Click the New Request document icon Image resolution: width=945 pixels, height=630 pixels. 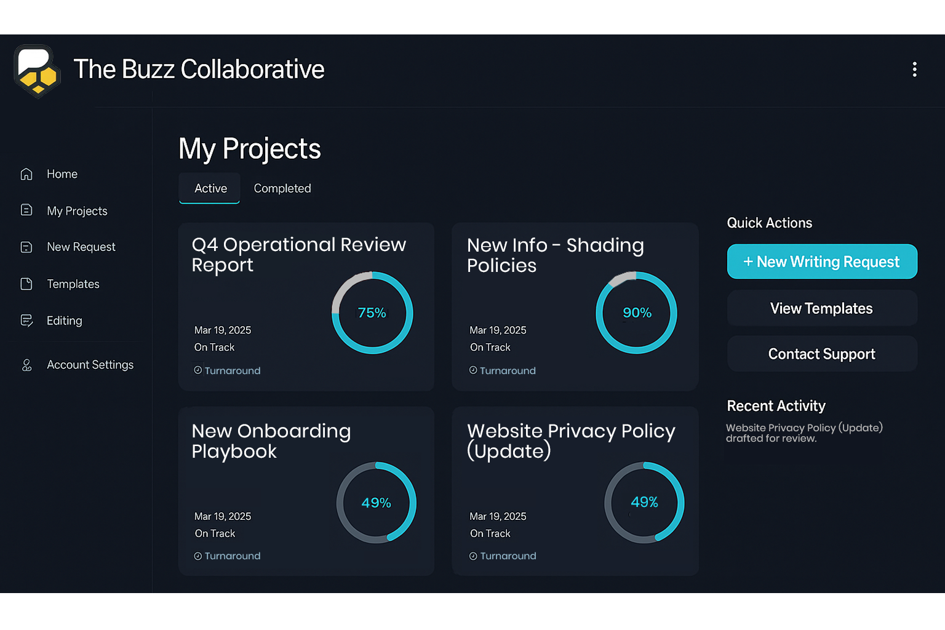(27, 247)
